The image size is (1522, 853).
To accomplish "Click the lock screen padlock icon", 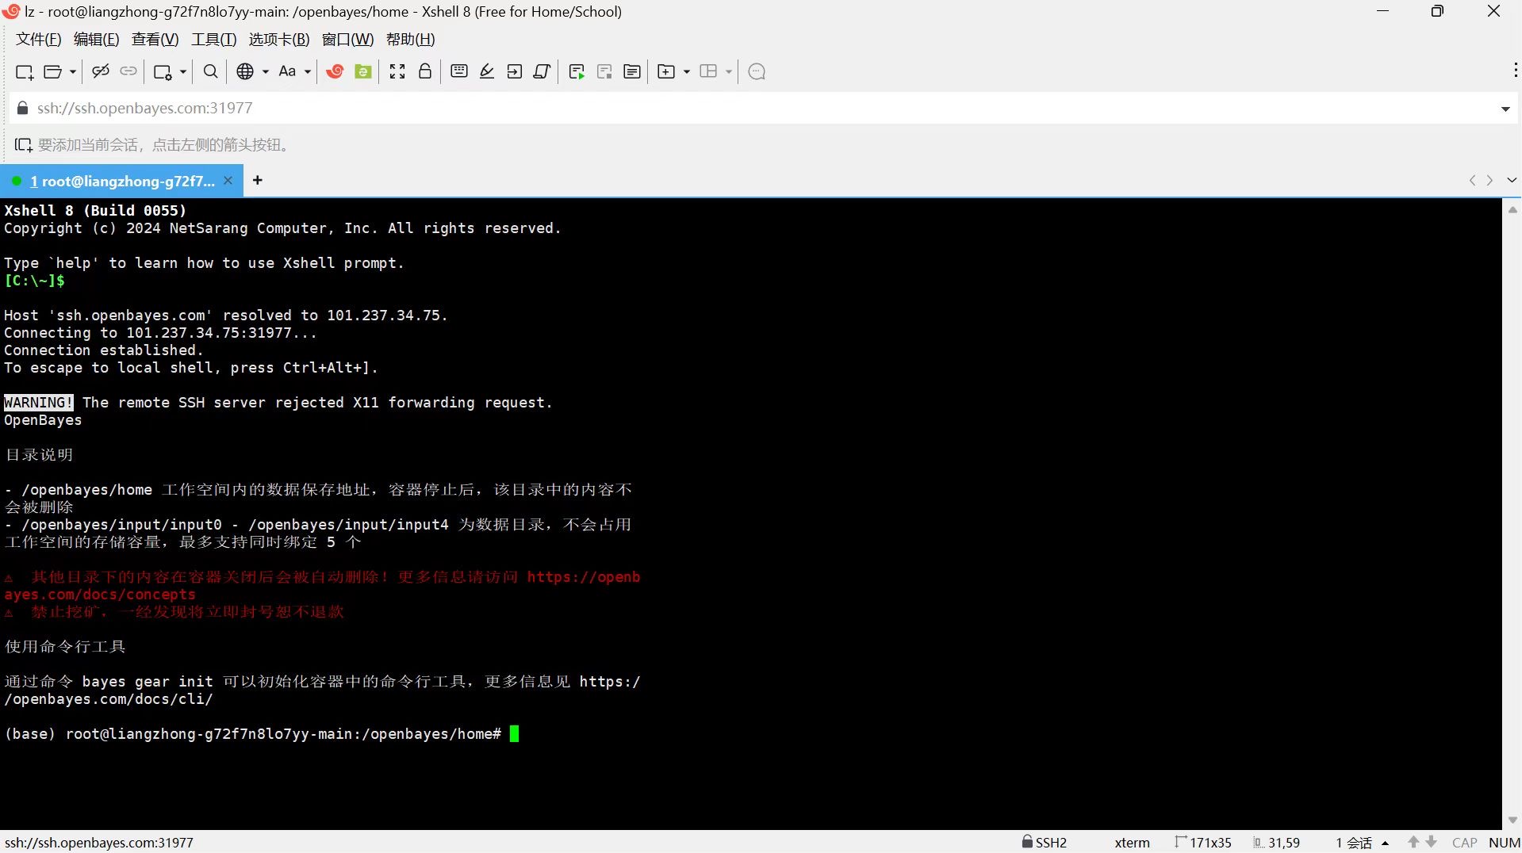I will pos(425,72).
